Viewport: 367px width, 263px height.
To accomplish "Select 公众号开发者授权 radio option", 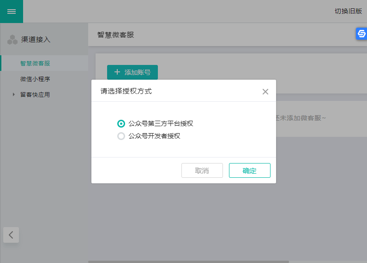I will 121,136.
